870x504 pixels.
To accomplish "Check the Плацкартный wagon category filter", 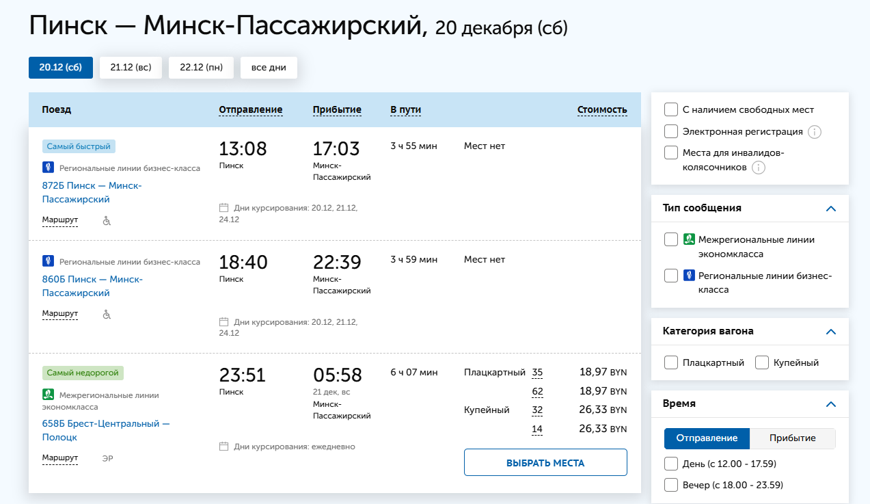I will click(x=671, y=363).
